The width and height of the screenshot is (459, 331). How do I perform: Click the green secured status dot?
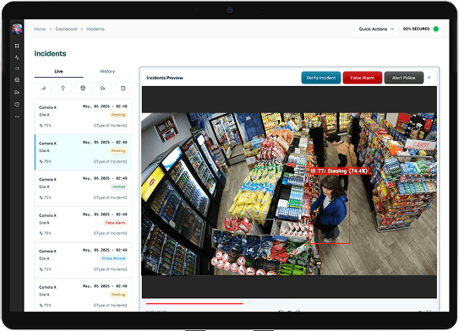point(436,29)
